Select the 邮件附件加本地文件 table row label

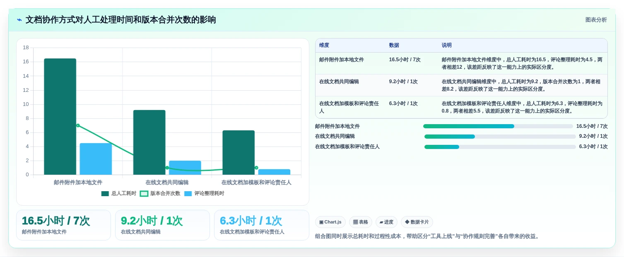tap(342, 60)
